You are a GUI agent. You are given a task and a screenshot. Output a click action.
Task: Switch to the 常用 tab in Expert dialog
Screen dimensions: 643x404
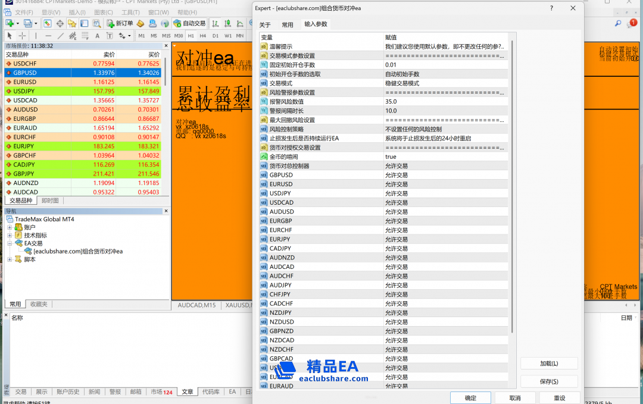tap(288, 24)
